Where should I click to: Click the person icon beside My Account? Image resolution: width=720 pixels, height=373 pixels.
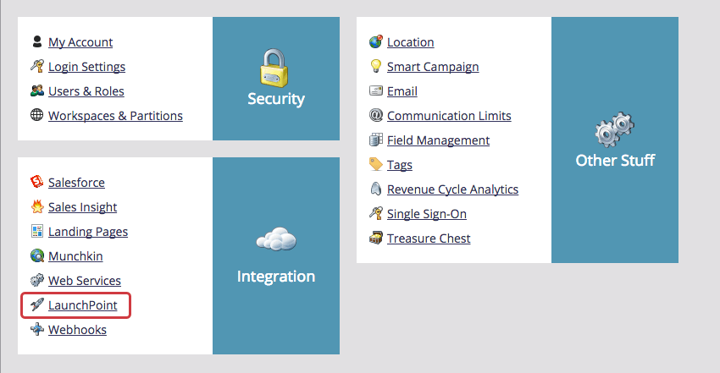coord(37,41)
